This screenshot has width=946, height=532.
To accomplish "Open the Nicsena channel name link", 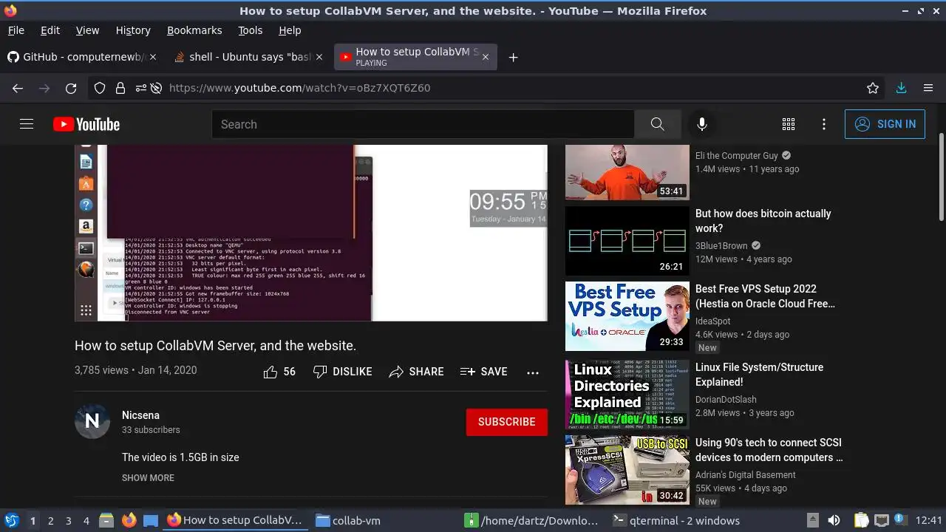I will [140, 415].
